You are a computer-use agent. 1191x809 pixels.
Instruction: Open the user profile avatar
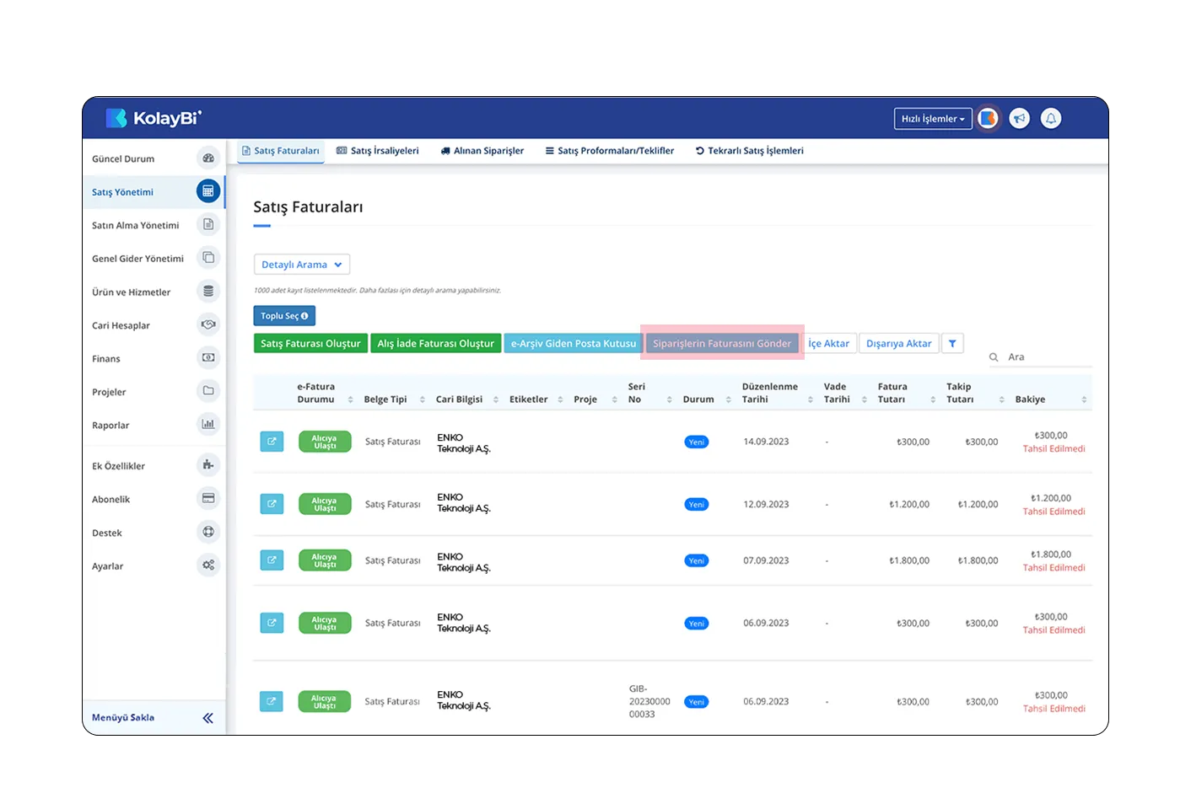coord(988,119)
